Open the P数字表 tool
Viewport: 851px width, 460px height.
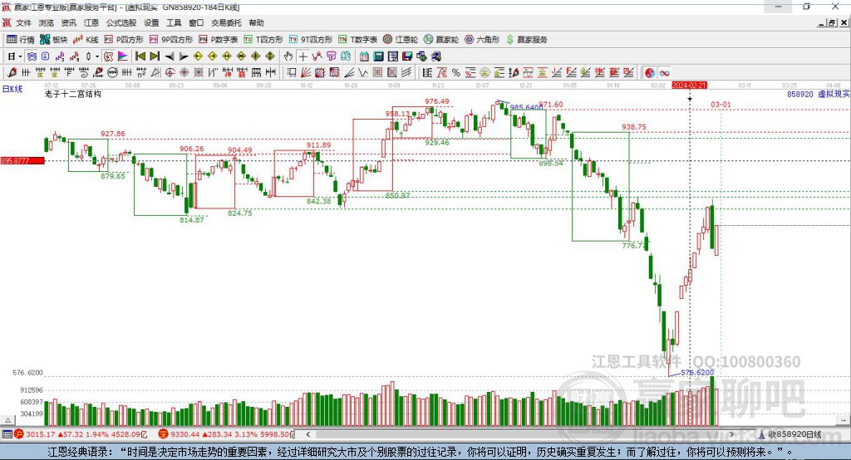click(x=219, y=40)
